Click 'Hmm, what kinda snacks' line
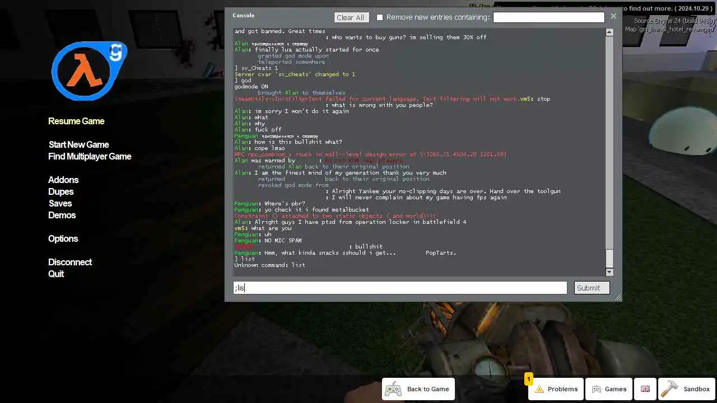The width and height of the screenshot is (717, 403). click(x=345, y=253)
